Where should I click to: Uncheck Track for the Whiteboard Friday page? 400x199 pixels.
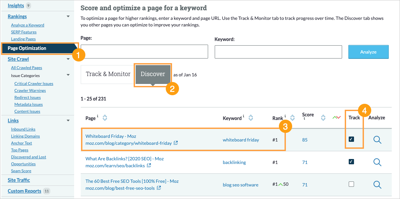[x=351, y=140]
